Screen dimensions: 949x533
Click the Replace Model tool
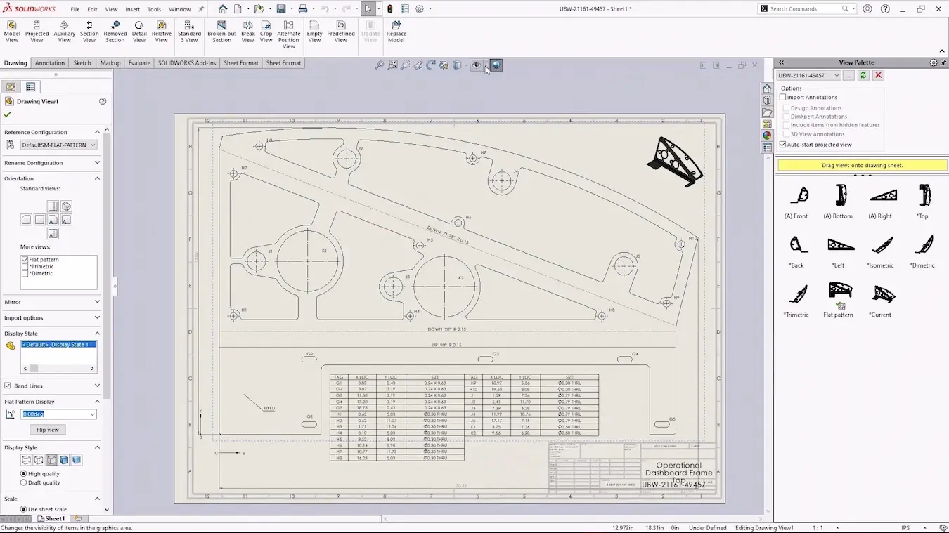(x=396, y=32)
